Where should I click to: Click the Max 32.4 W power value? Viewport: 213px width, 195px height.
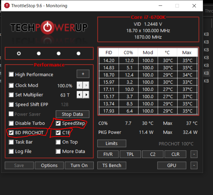pyautogui.click(x=190, y=132)
